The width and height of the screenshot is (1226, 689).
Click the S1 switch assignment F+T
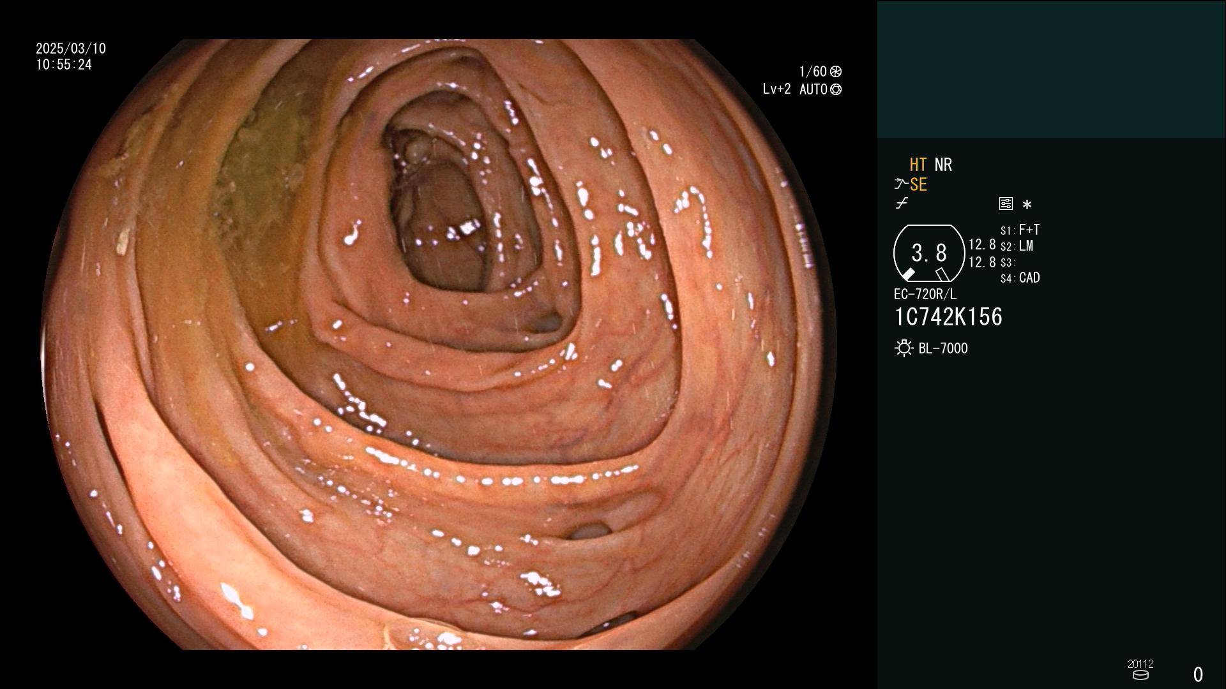1020,230
